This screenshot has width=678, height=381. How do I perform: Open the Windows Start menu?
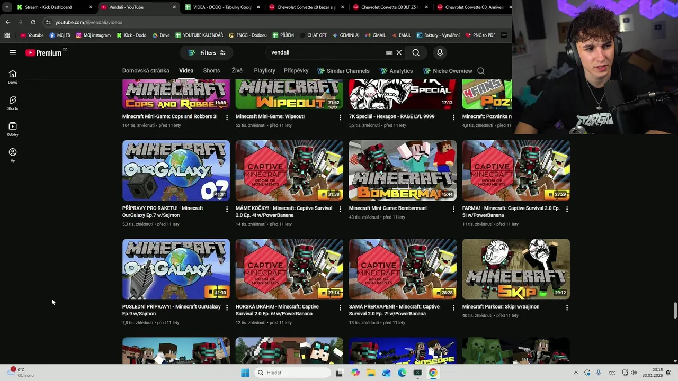coord(245,373)
